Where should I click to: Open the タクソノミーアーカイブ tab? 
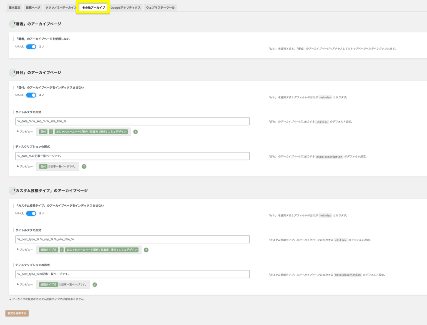[60, 7]
